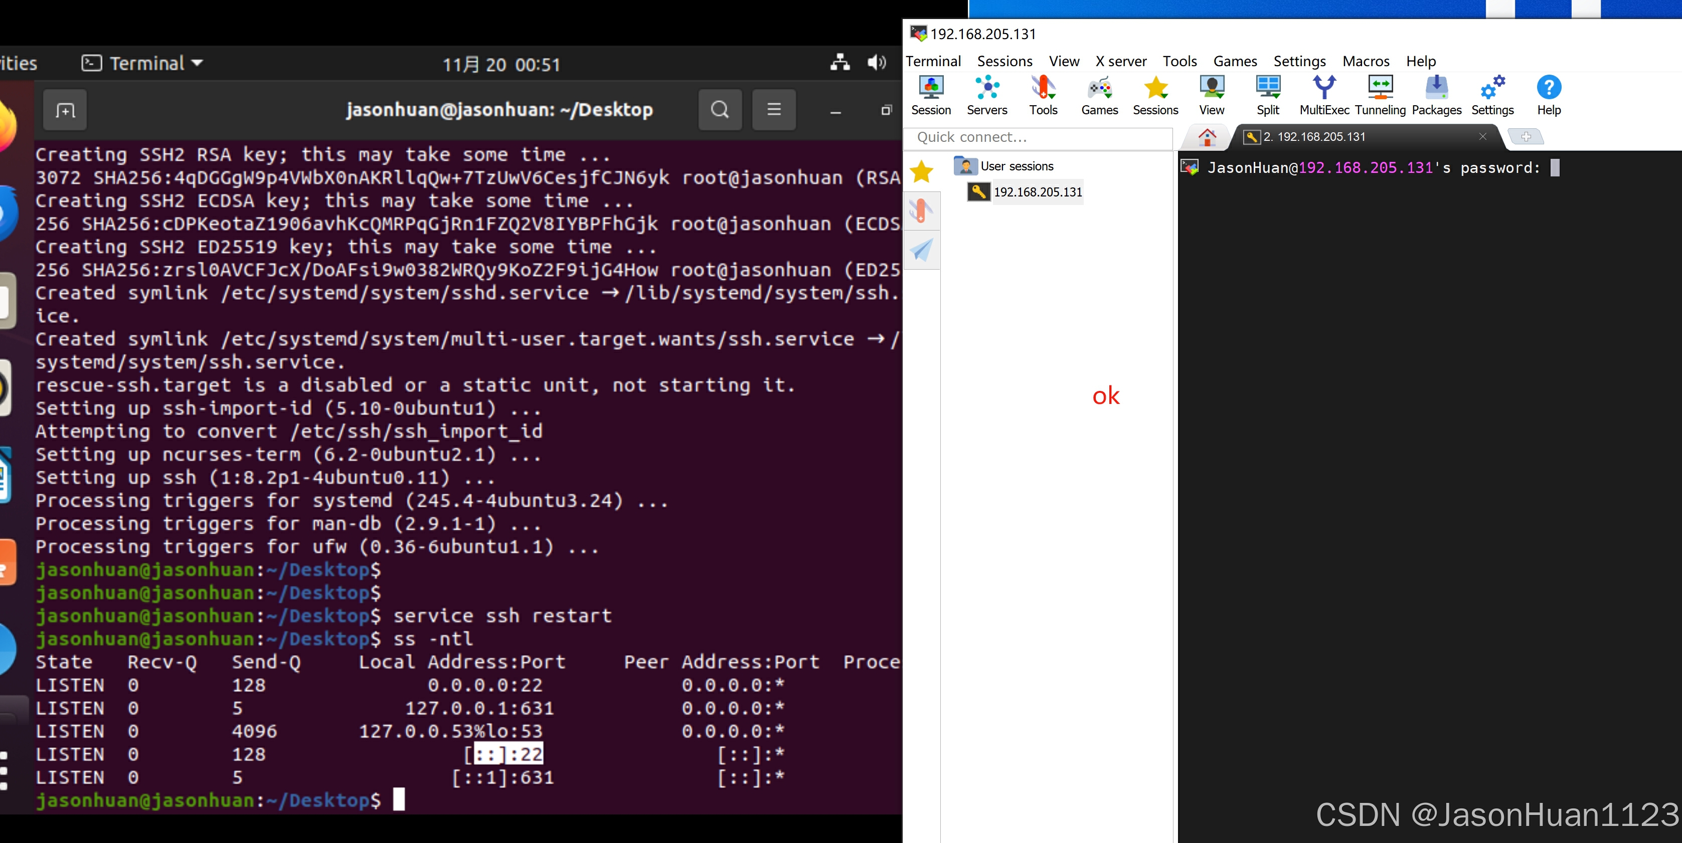The height and width of the screenshot is (843, 1682).
Task: Open the X server menu
Action: [1120, 61]
